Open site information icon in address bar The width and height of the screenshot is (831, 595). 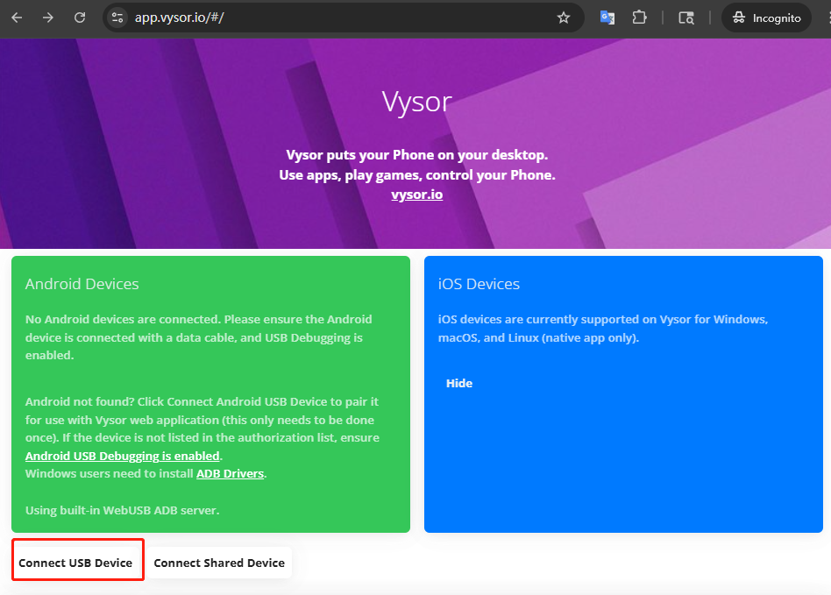(117, 18)
